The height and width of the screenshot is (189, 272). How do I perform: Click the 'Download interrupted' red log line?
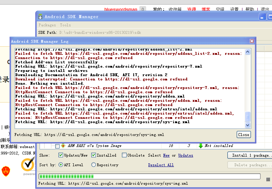(101, 79)
